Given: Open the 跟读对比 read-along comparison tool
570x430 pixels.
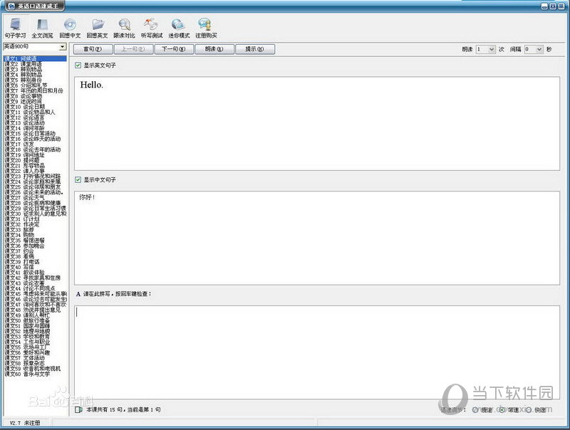Looking at the screenshot, I should (x=124, y=28).
